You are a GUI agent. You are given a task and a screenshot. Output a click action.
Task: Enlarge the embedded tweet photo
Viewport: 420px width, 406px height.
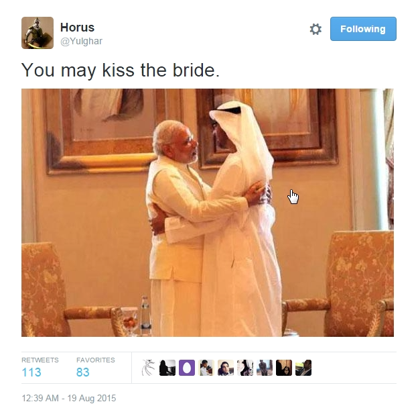tap(208, 213)
